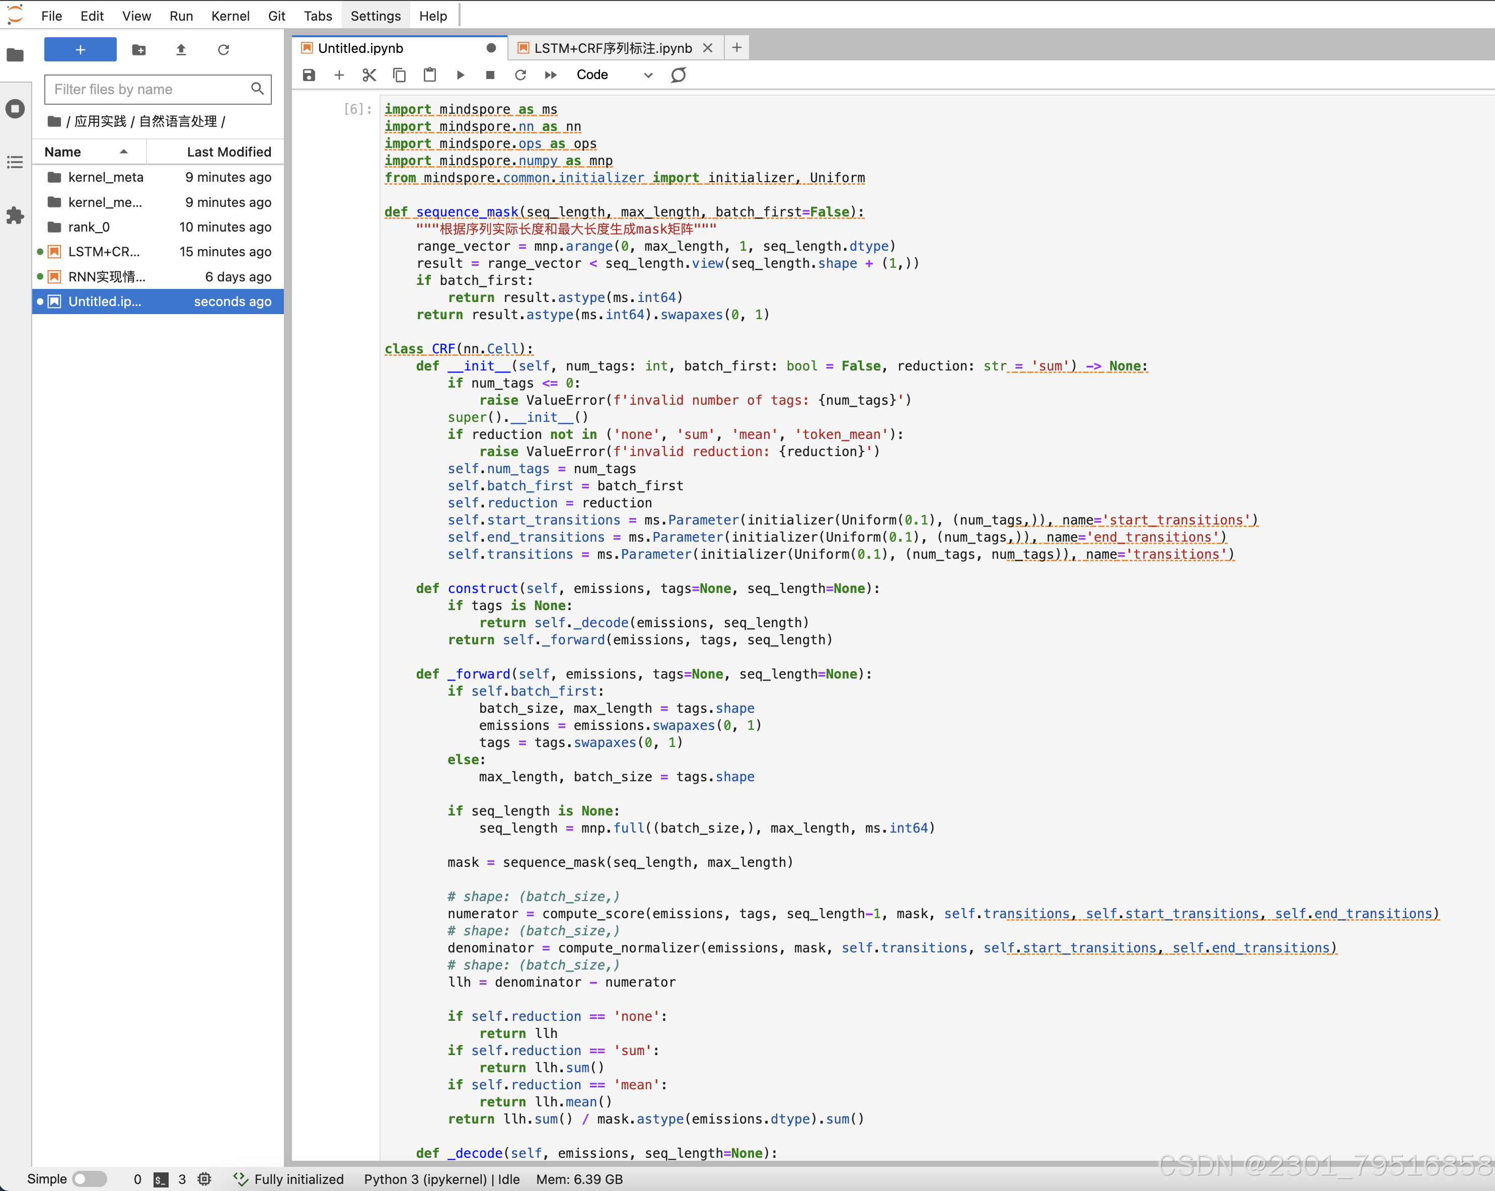Refresh the file browser list

pos(223,50)
